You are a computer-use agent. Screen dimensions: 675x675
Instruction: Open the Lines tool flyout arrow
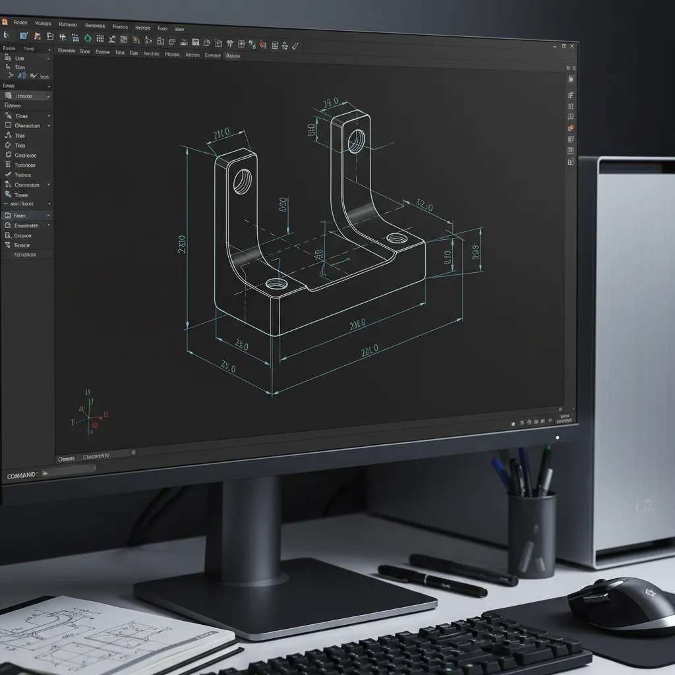pos(49,116)
